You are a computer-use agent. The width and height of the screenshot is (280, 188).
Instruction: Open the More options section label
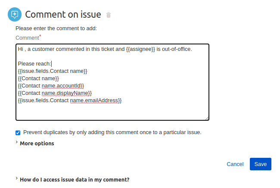pos(37,143)
